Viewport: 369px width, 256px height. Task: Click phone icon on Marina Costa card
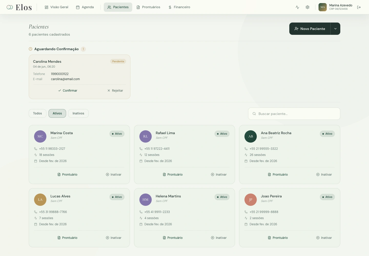[36, 149]
